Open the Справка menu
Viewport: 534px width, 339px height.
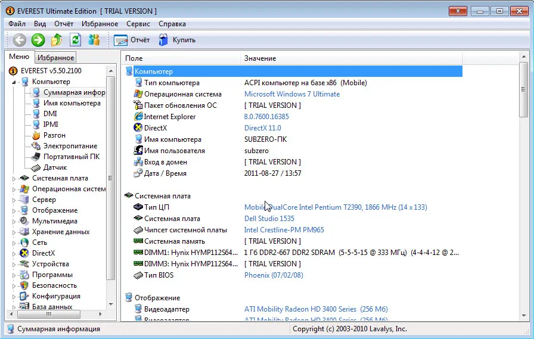click(172, 24)
